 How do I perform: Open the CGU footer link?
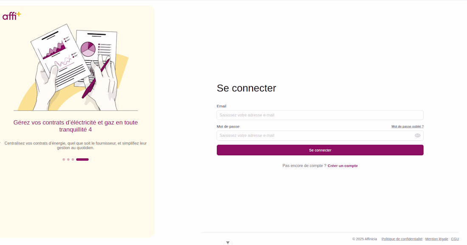pyautogui.click(x=455, y=239)
